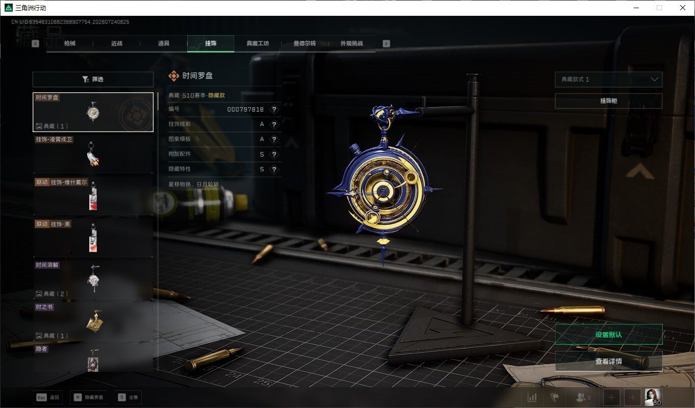Screen dimensions: 695x408
Task: Select the 隐者 charm
Action: (x=93, y=358)
